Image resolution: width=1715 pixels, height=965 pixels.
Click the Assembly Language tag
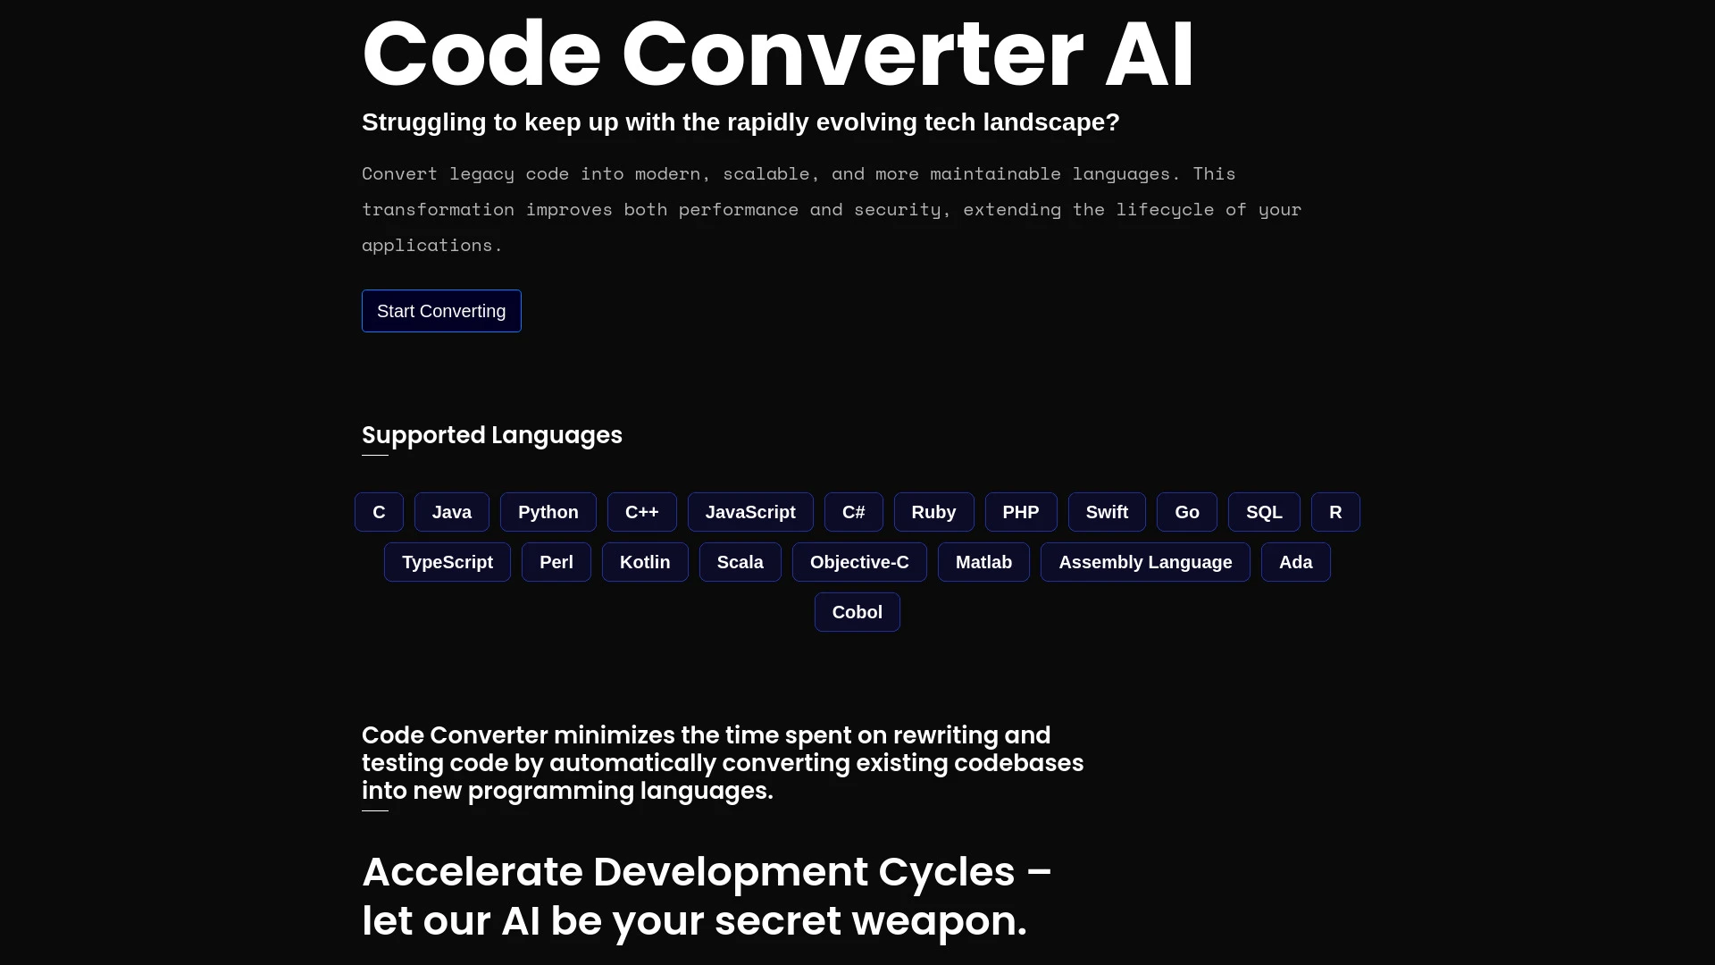pyautogui.click(x=1145, y=562)
